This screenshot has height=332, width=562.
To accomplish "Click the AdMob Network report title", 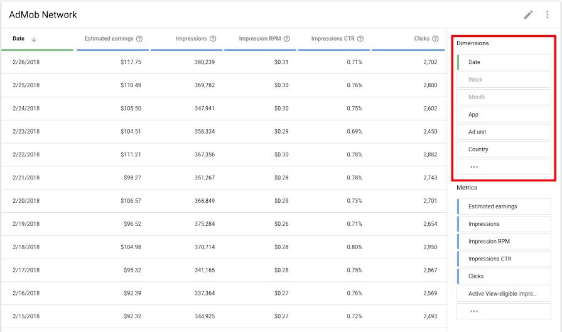I will click(x=43, y=14).
